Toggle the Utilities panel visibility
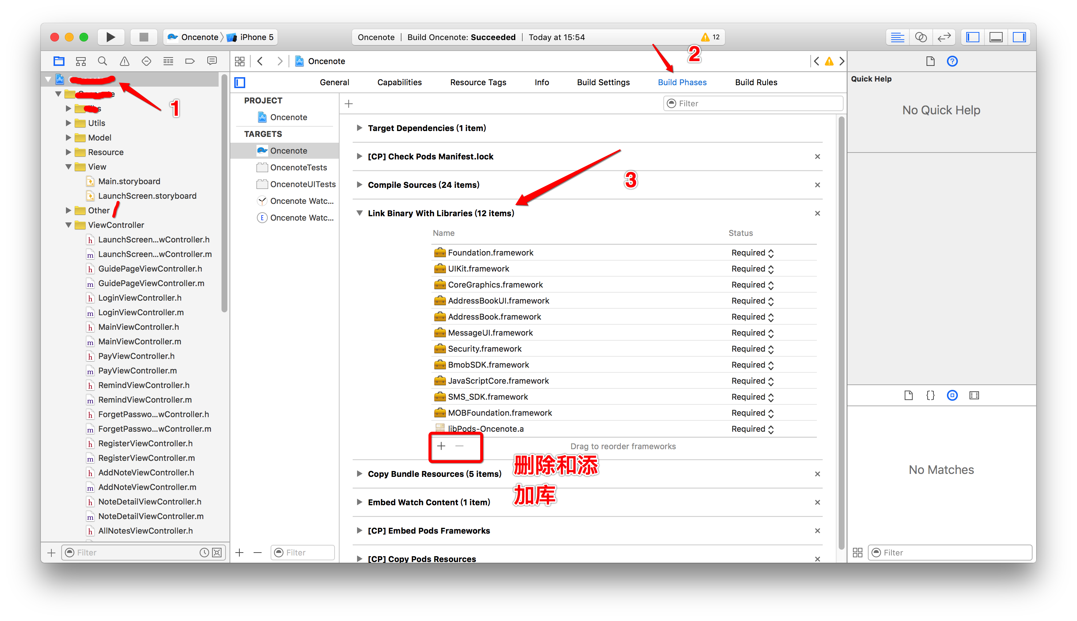Image resolution: width=1077 pixels, height=621 pixels. point(1020,37)
